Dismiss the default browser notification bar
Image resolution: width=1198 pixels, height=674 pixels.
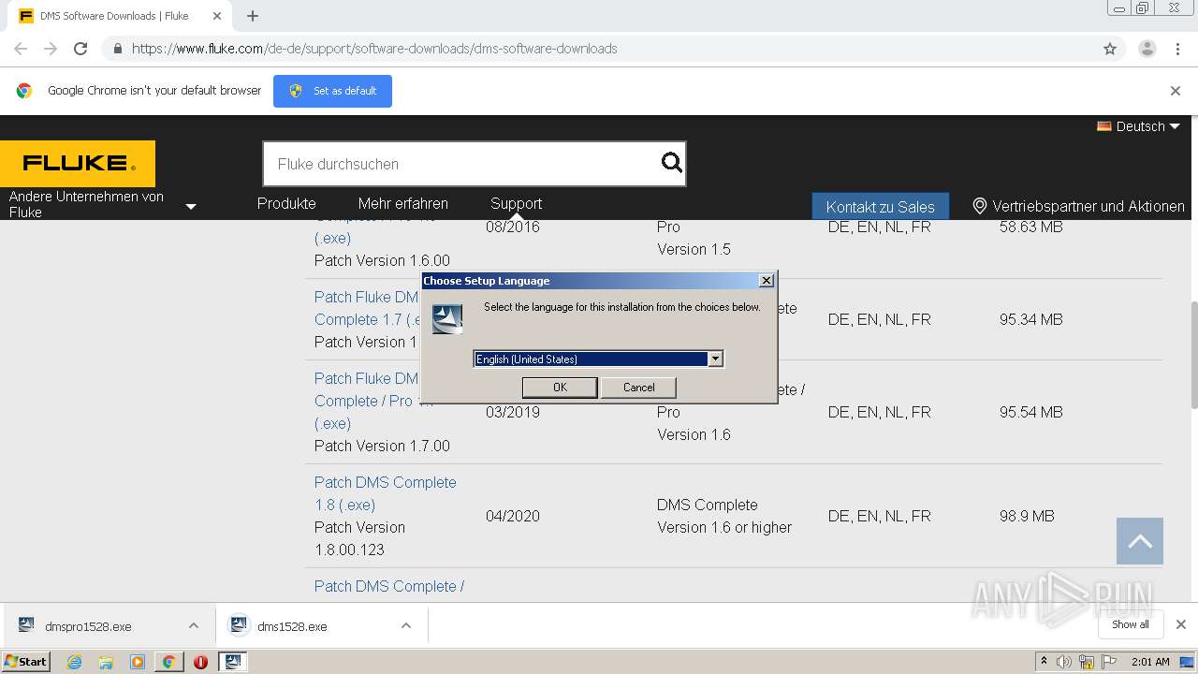(x=1176, y=91)
